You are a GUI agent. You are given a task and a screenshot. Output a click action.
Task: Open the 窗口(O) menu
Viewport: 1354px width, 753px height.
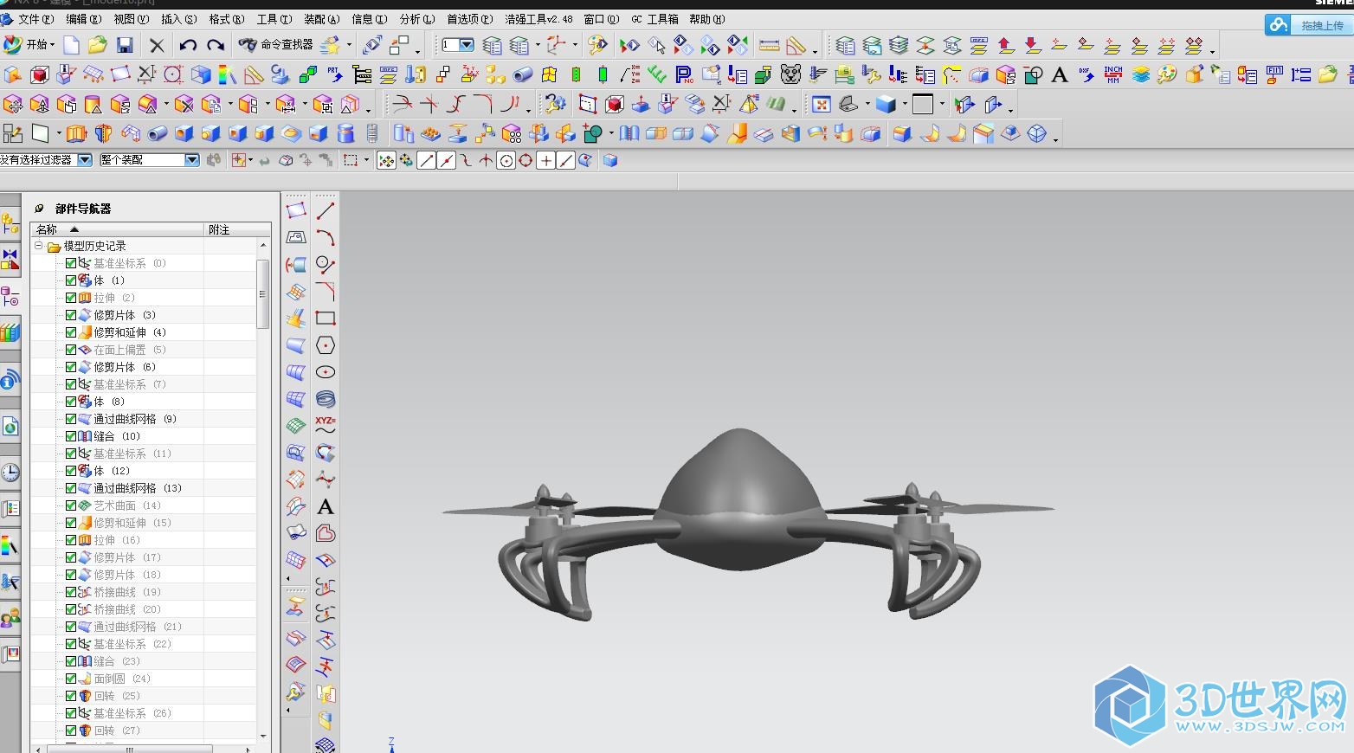601,19
